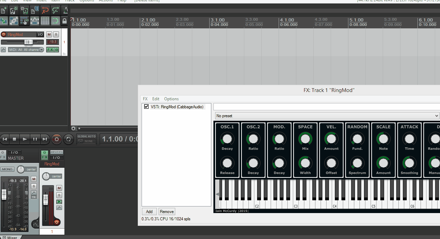440x239 pixels.
Task: Toggle snapping with the magnet icon
Action: (x=56, y=21)
